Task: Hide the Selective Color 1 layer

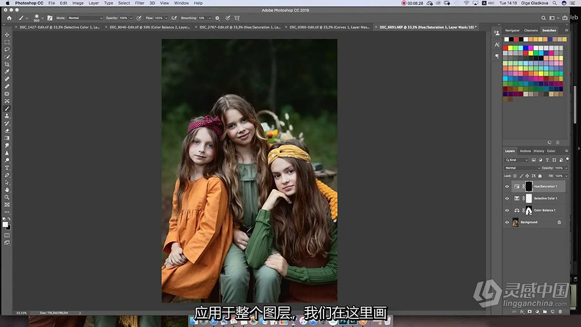Action: [508, 198]
